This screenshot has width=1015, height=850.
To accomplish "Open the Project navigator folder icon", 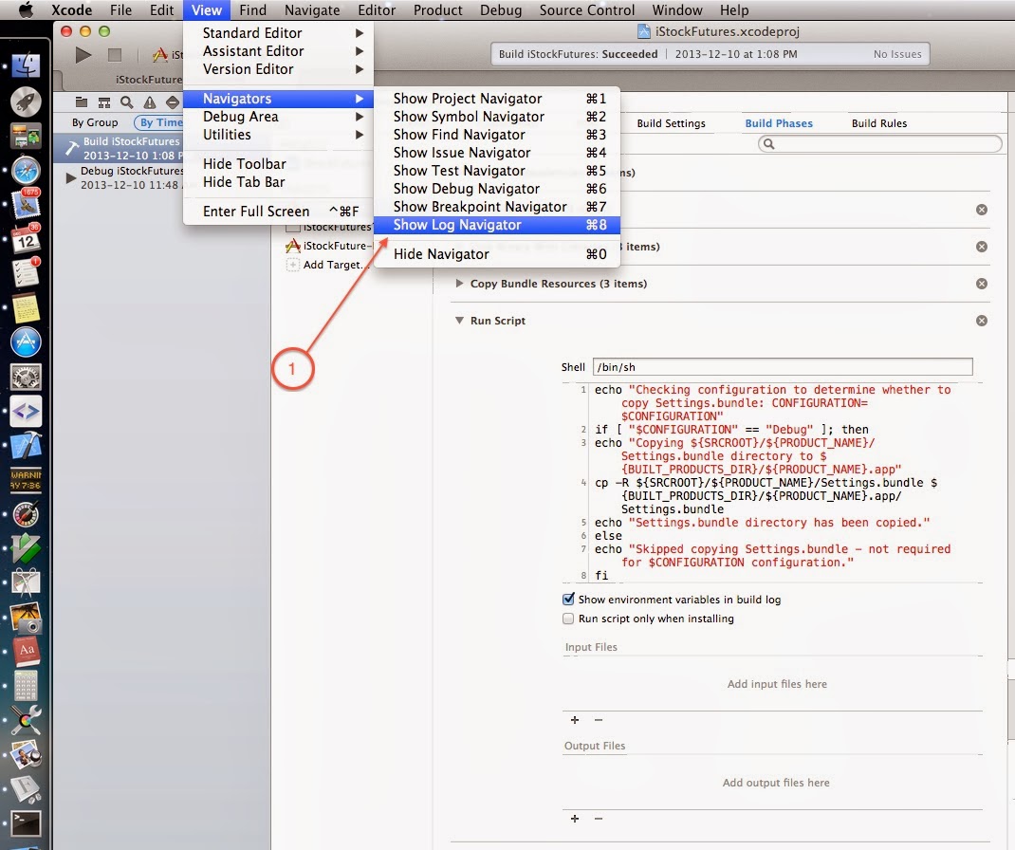I will point(82,102).
